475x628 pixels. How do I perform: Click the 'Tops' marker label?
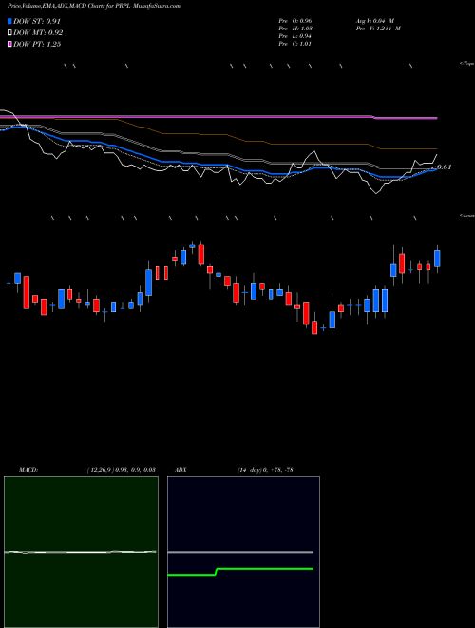tap(466, 64)
